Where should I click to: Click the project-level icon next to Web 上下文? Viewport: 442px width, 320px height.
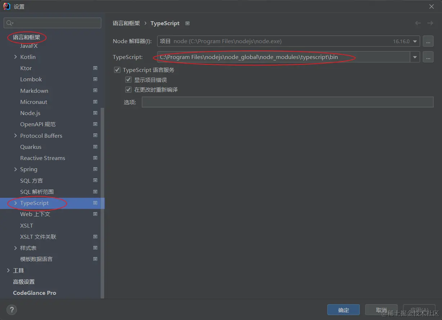(95, 214)
